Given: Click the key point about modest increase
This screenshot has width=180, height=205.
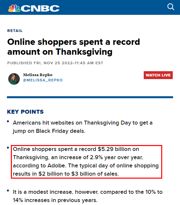Looking at the screenshot, I should (87, 196).
